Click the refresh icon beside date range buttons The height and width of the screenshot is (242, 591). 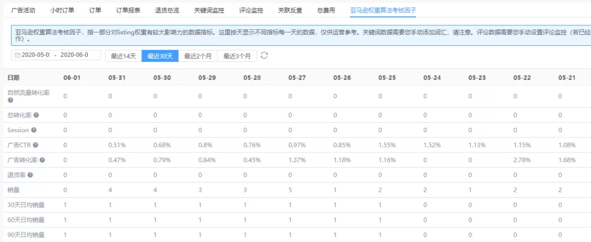point(264,56)
